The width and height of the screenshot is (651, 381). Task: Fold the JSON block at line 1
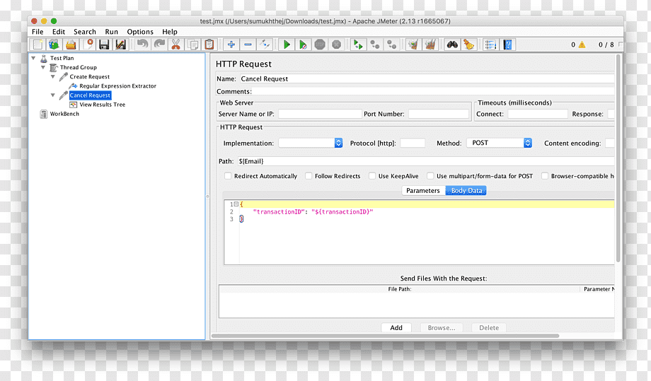tap(236, 204)
